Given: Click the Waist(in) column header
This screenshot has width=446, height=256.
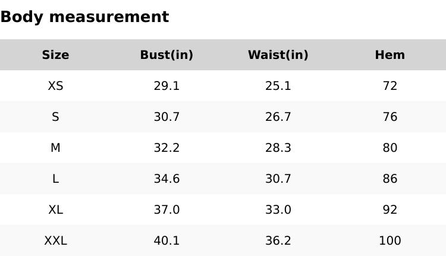Looking at the screenshot, I should click(278, 55).
